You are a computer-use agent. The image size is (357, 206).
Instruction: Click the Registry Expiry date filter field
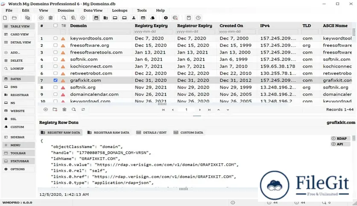[x=153, y=31]
